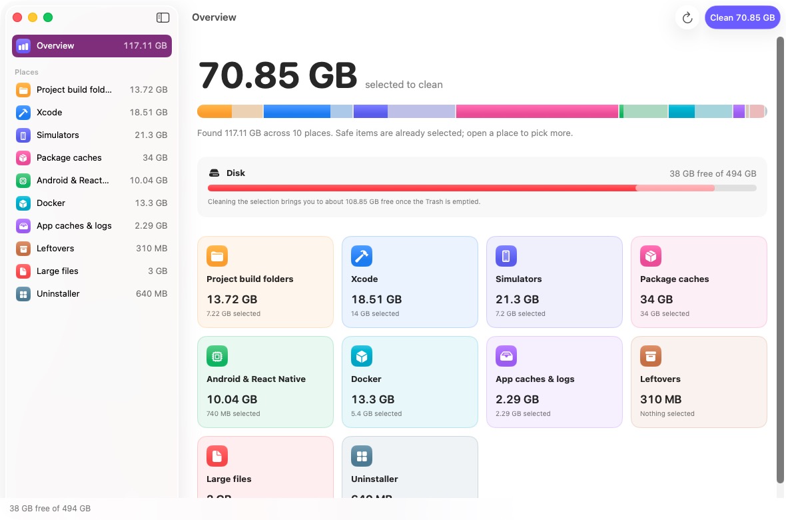Click the pink box icon on Package caches card
The image size is (786, 520).
pos(651,256)
